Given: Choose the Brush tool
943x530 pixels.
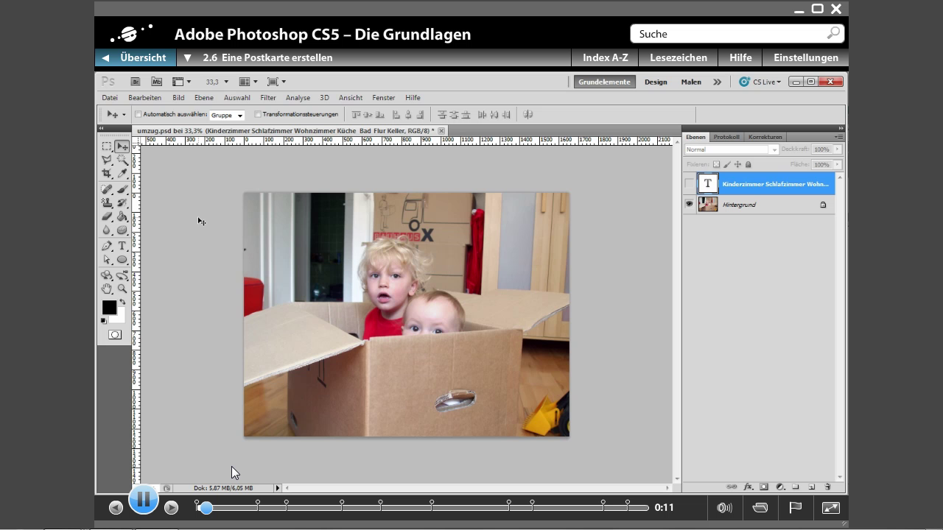Looking at the screenshot, I should (x=122, y=189).
